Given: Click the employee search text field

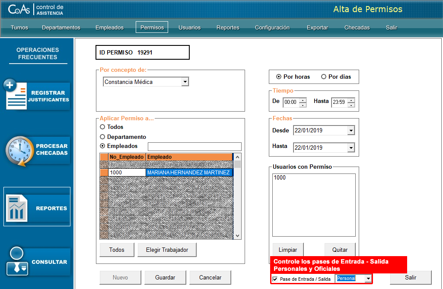Looking at the screenshot, I should [194, 147].
